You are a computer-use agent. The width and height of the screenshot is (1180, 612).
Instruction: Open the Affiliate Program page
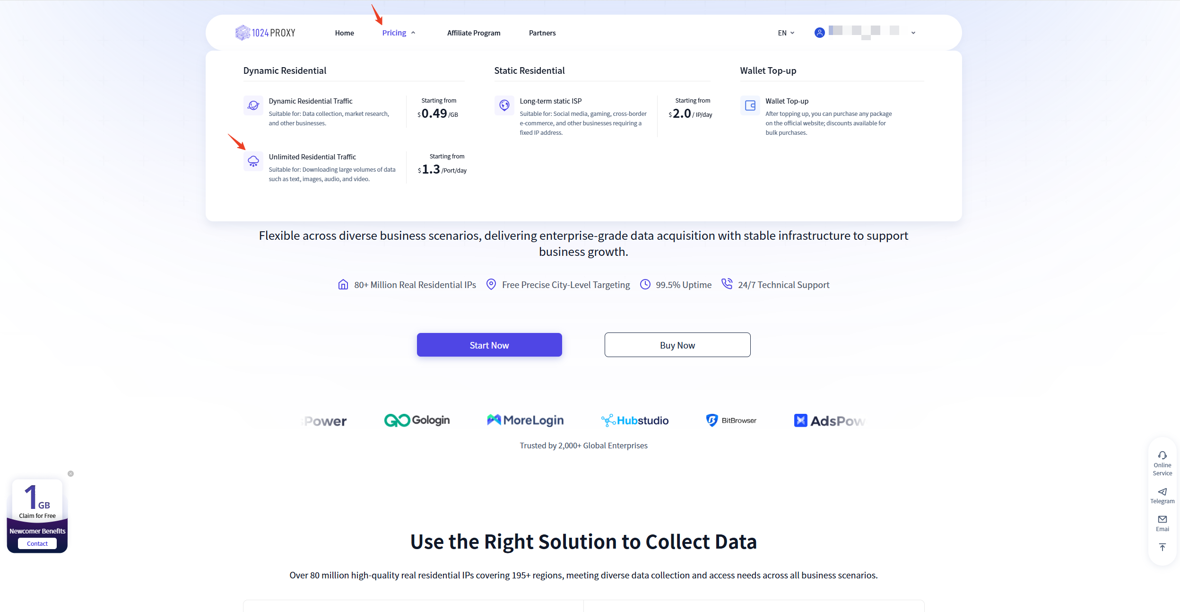[x=473, y=33]
